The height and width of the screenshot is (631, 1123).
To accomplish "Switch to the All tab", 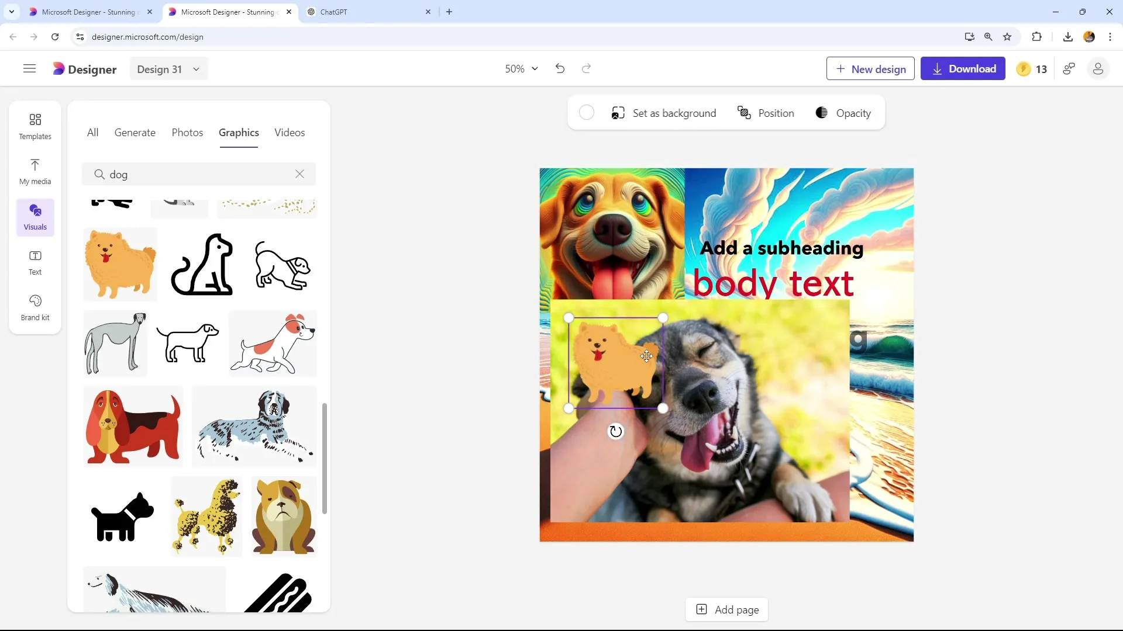I will coord(92,133).
